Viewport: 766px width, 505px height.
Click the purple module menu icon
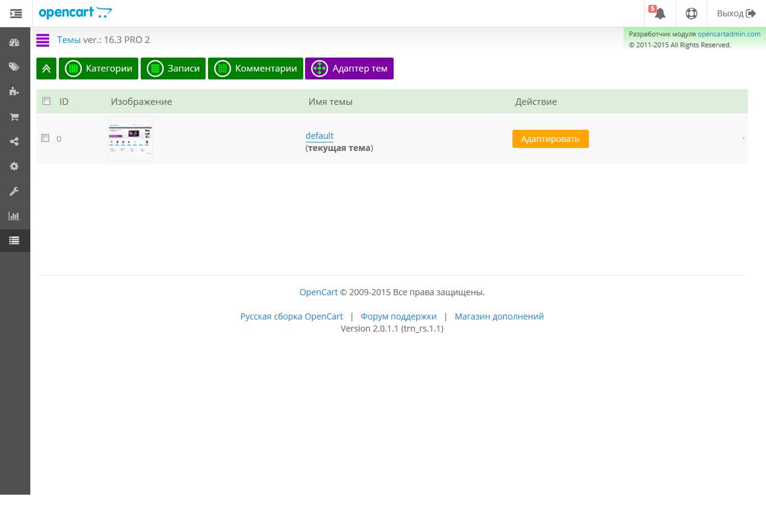[42, 40]
